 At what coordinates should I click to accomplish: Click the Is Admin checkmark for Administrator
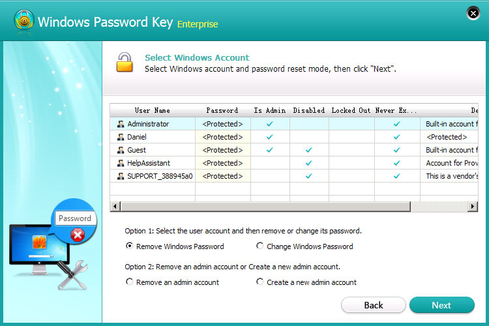270,124
